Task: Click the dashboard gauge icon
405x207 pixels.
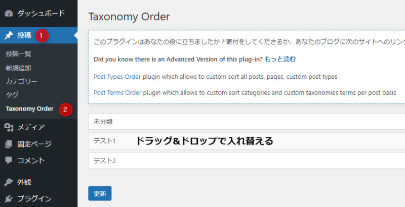Action: coord(9,13)
